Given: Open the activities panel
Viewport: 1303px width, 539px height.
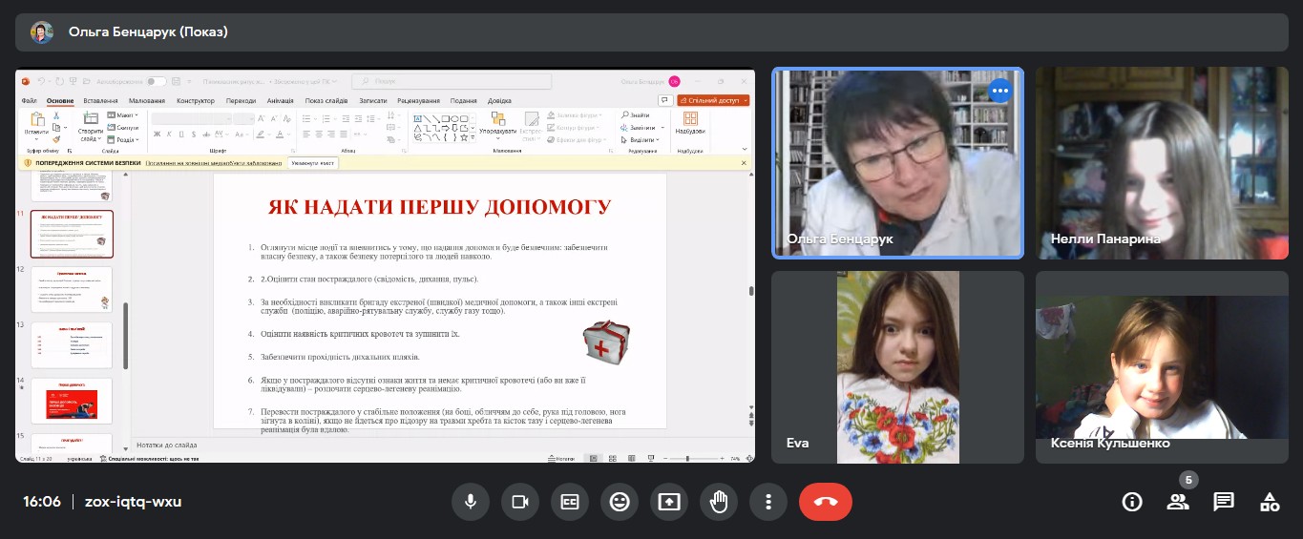Looking at the screenshot, I should (1270, 502).
